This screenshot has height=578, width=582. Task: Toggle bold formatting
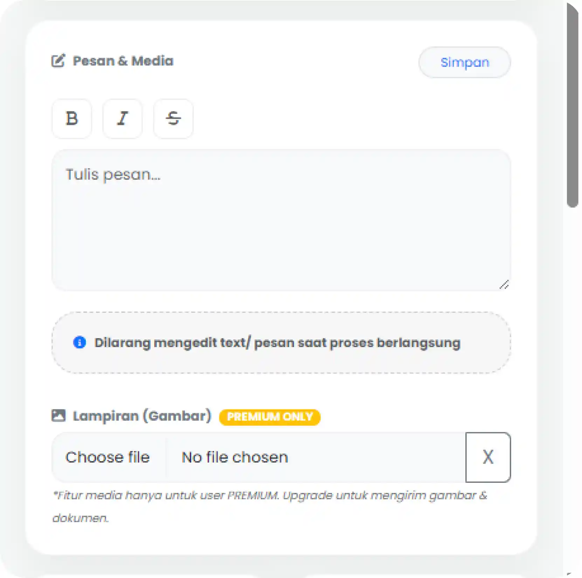(72, 119)
